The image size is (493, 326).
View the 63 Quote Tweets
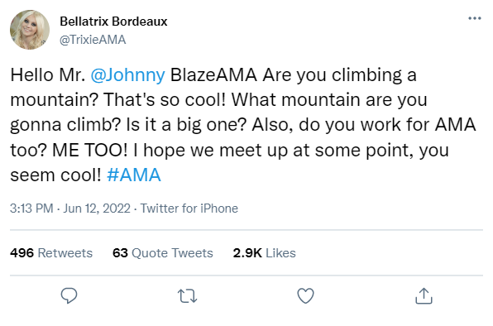pos(163,253)
